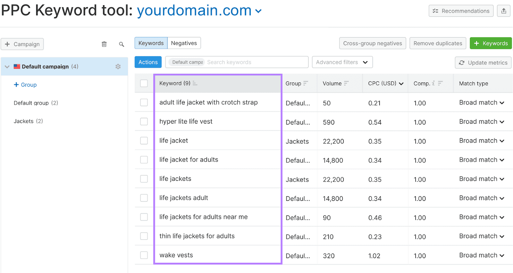Click keyword text hyper lite life vest
This screenshot has width=513, height=273.
pyautogui.click(x=186, y=122)
